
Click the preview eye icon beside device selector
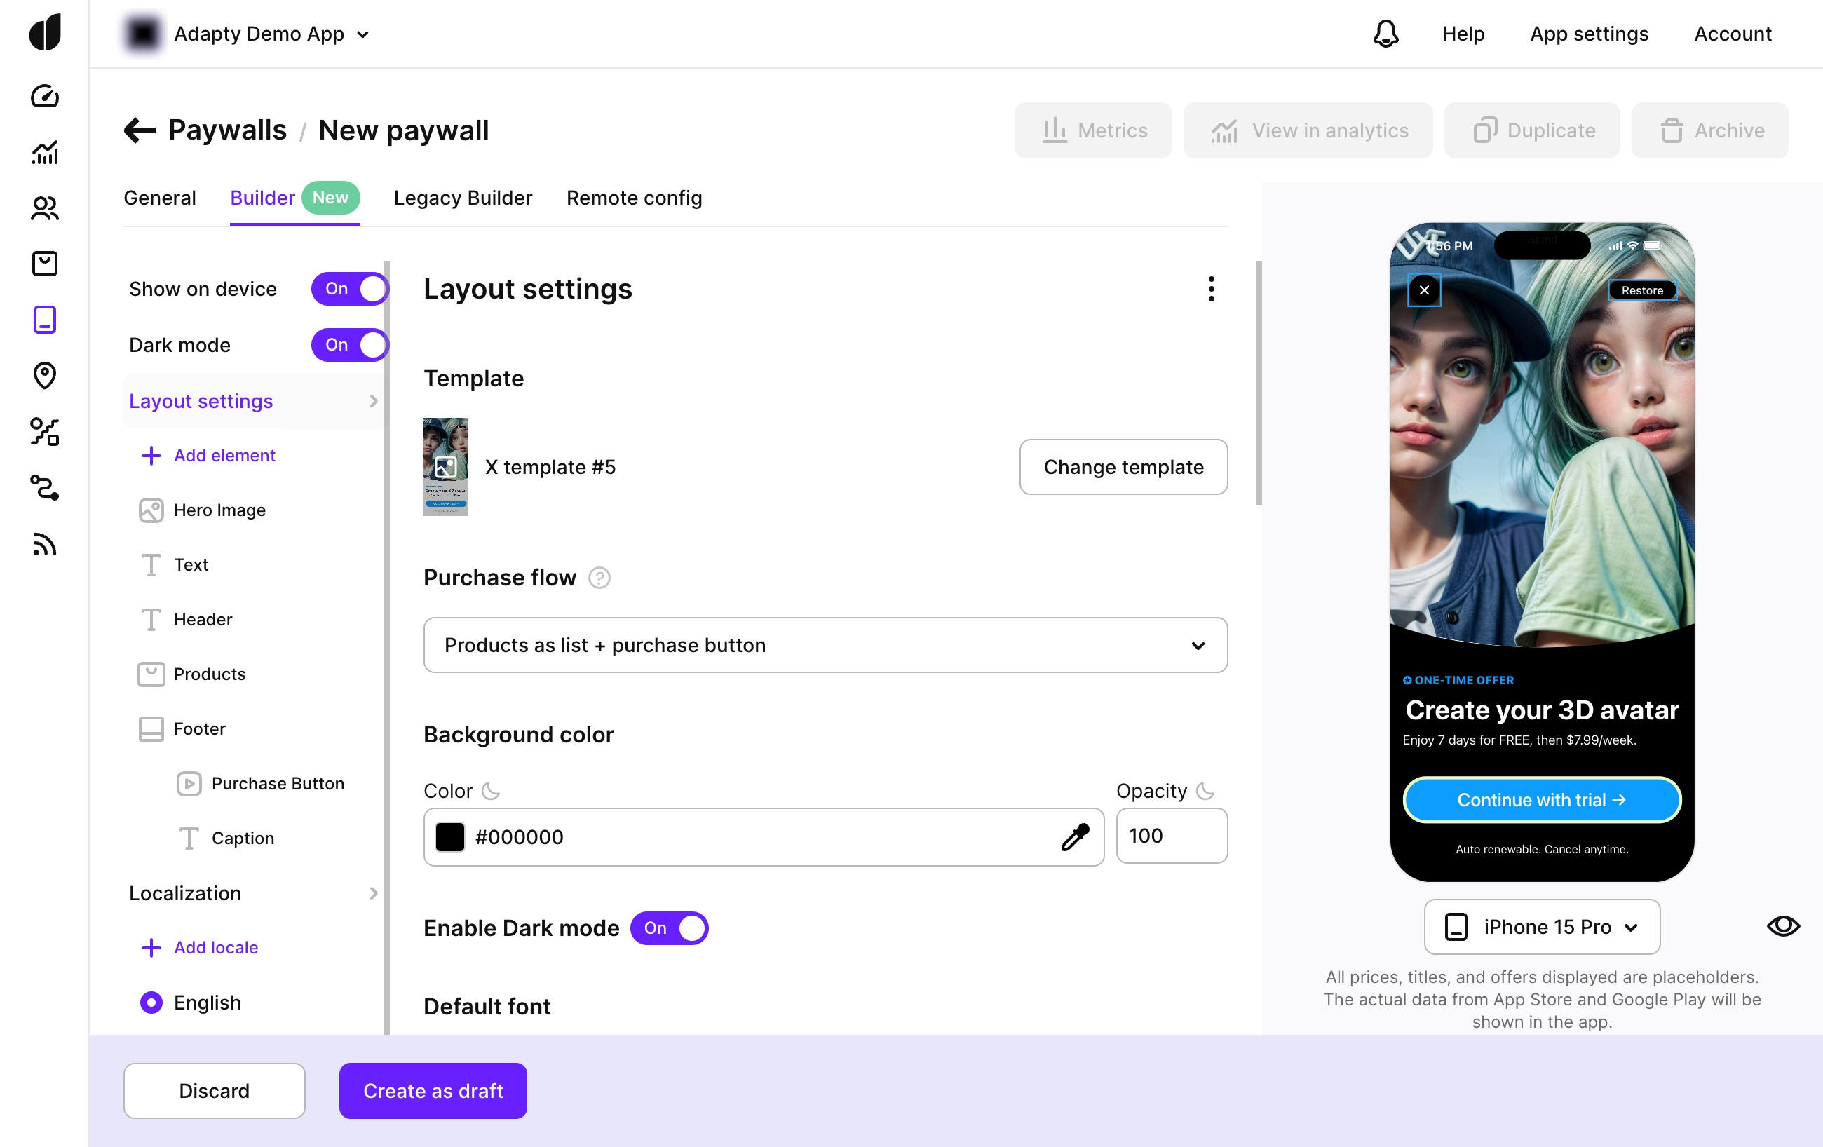(1782, 926)
